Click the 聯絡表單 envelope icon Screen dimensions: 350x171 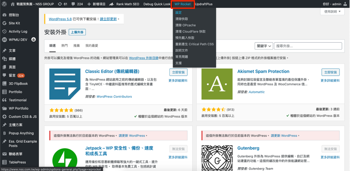click(x=4, y=154)
